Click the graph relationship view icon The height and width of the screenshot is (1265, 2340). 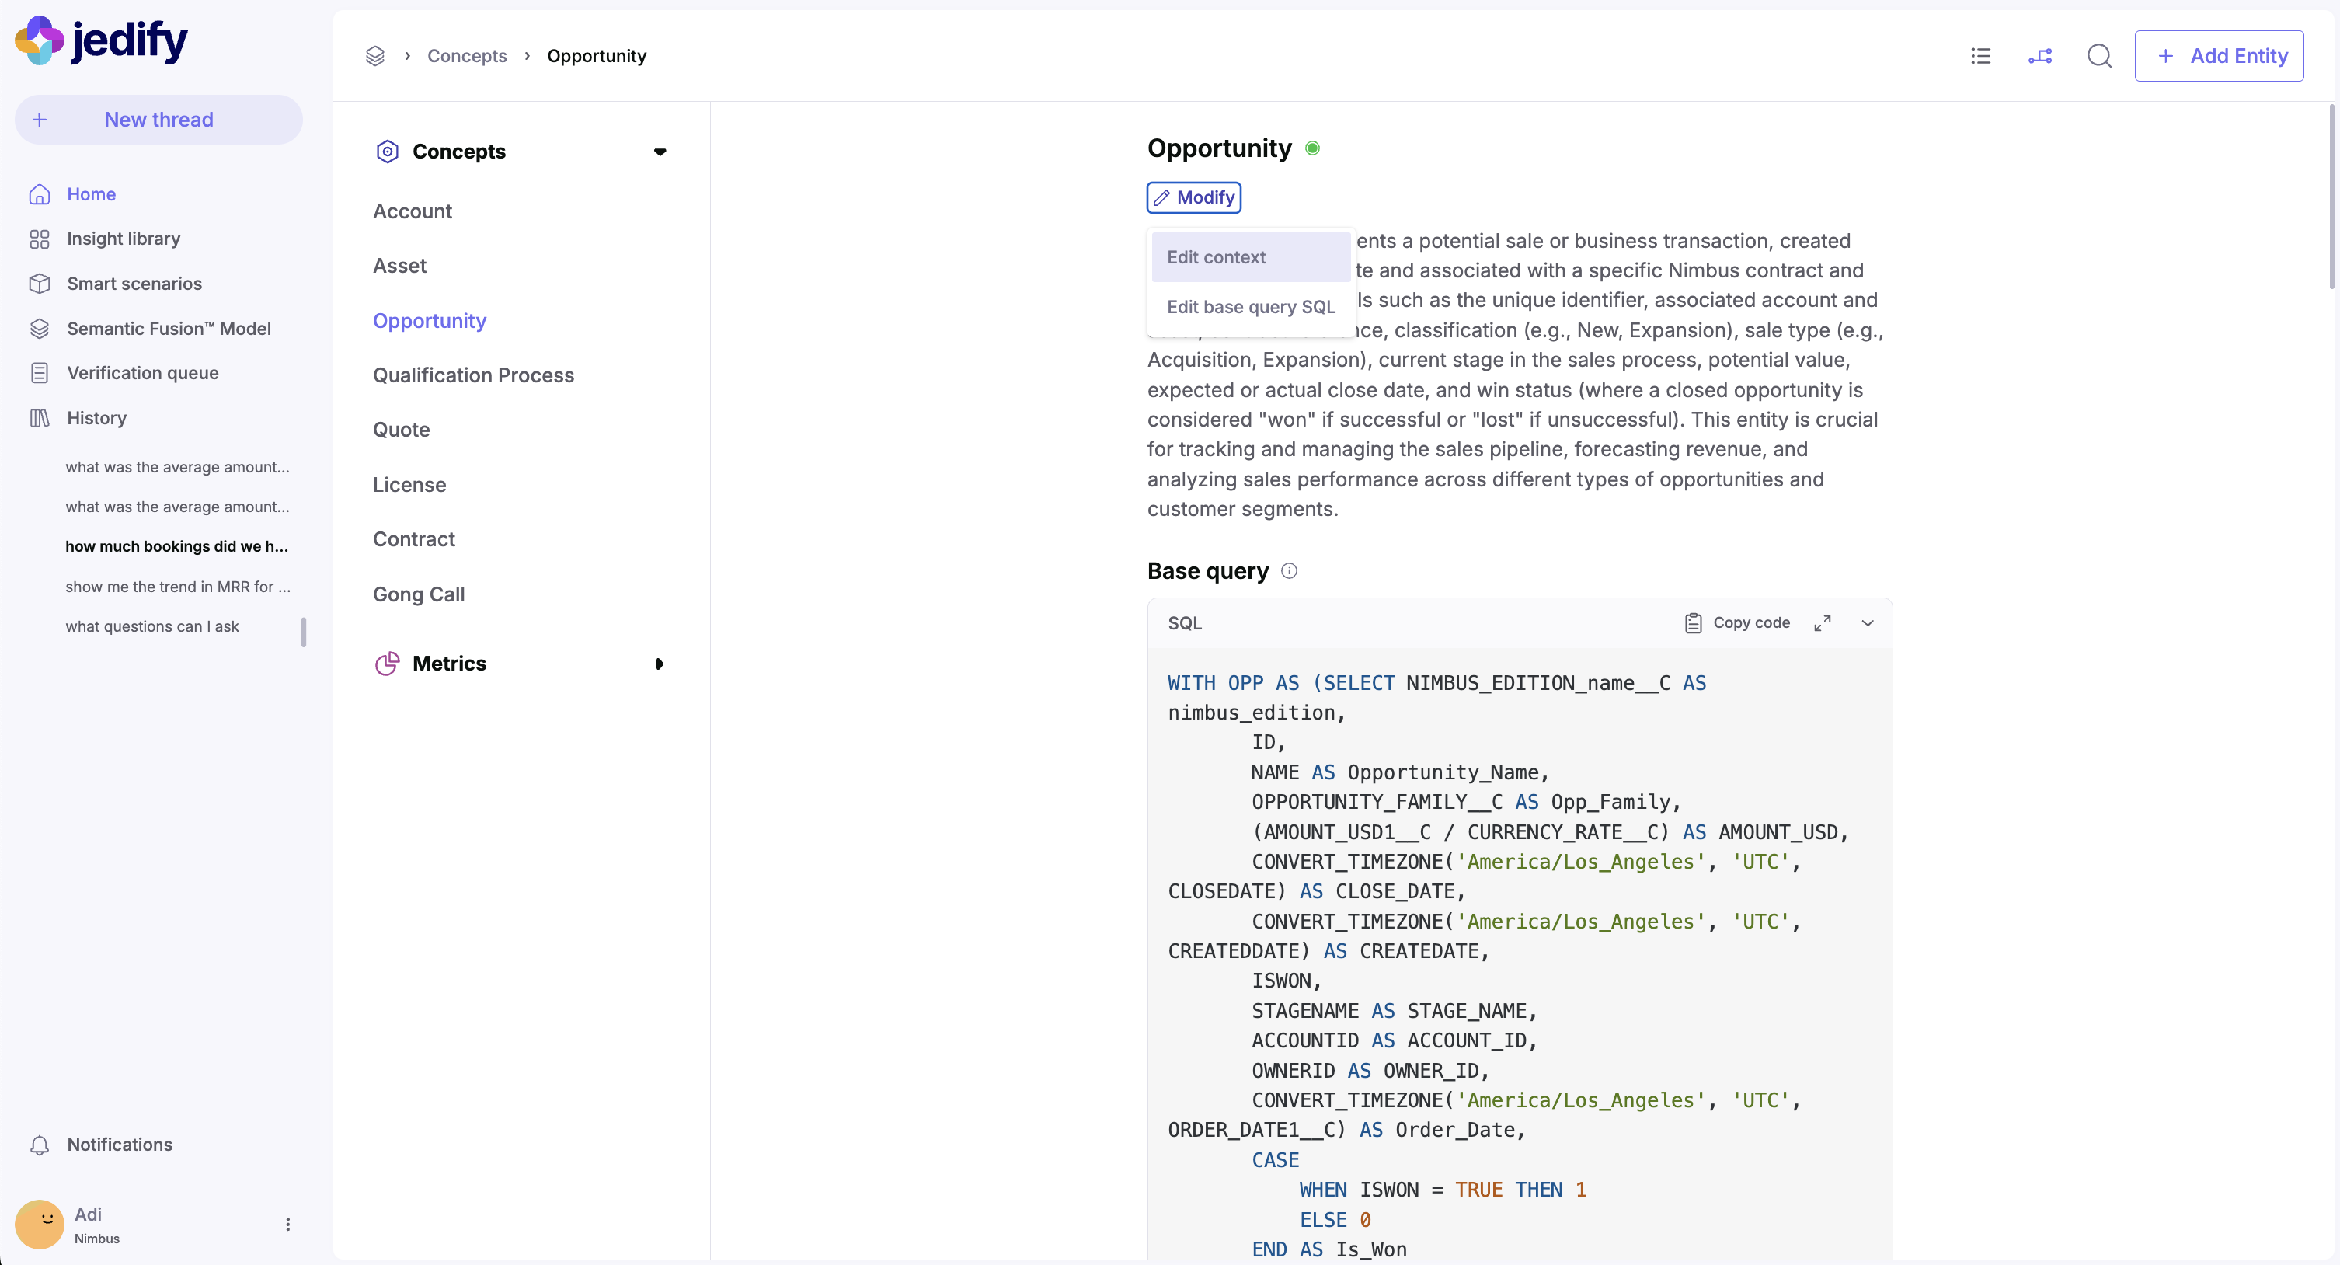[x=2039, y=57]
